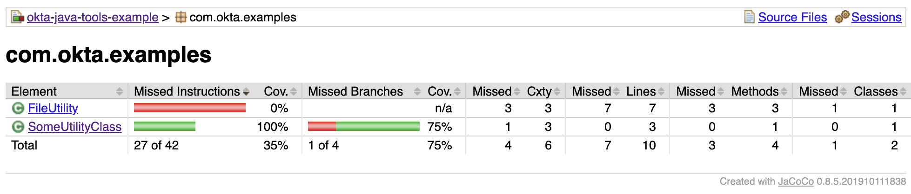
Task: Click the red FileUtility missed instructions bar
Action: coord(189,108)
